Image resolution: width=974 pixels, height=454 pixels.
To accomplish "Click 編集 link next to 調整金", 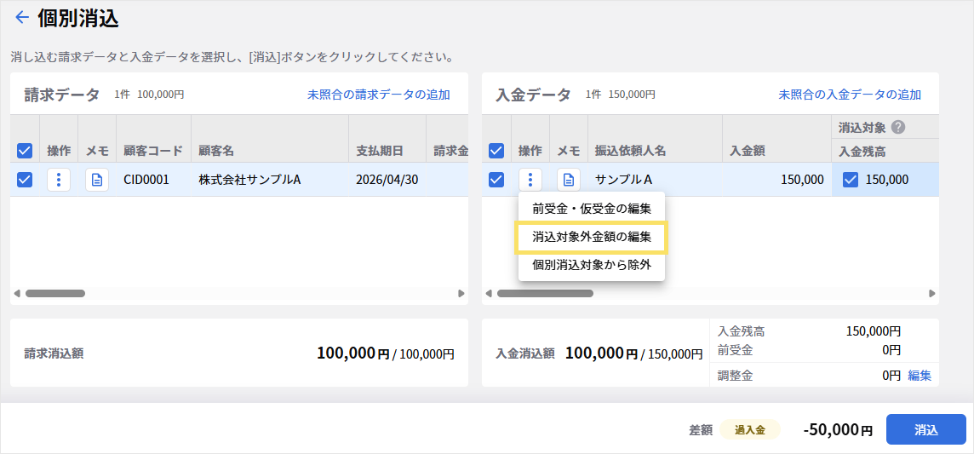I will point(920,375).
